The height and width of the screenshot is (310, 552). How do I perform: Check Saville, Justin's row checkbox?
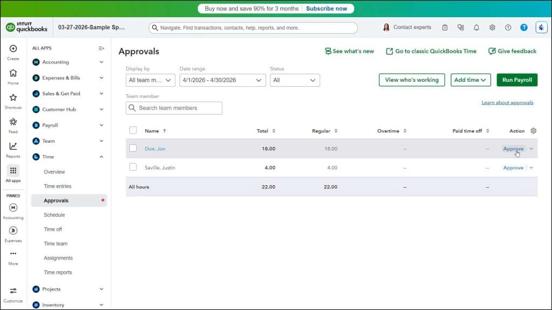point(132,167)
